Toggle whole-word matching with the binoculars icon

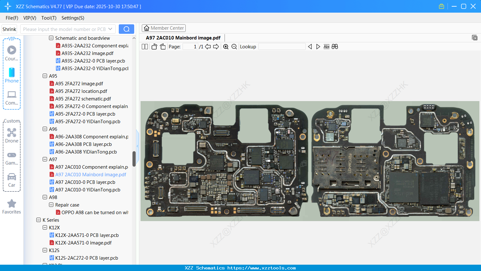[x=334, y=46]
